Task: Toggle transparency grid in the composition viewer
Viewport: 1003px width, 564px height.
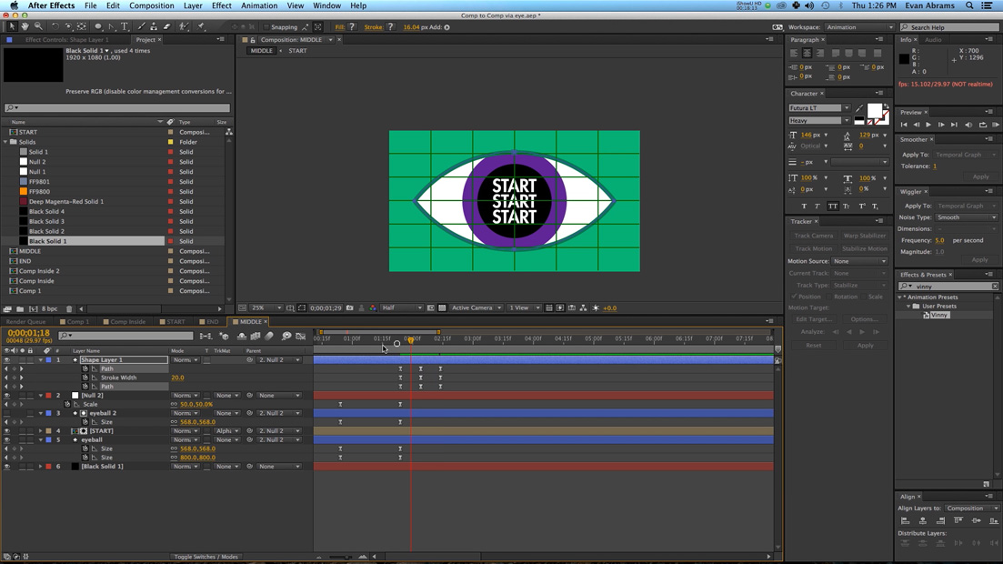Action: coord(442,307)
